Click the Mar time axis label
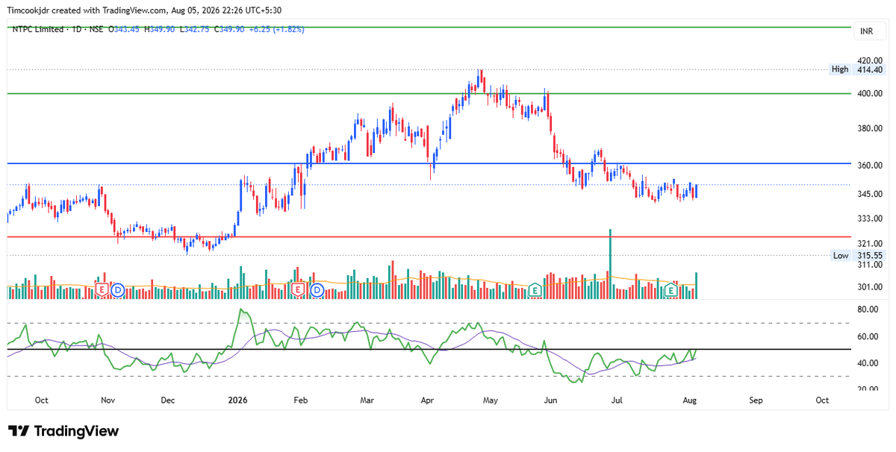Viewport: 896px width, 452px height. [x=367, y=401]
